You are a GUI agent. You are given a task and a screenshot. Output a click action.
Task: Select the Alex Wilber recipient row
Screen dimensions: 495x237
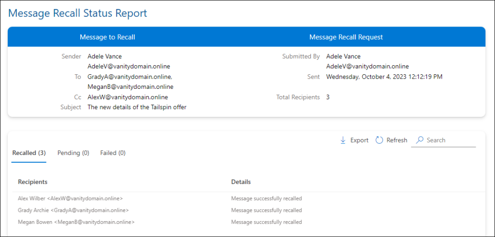[x=70, y=198]
